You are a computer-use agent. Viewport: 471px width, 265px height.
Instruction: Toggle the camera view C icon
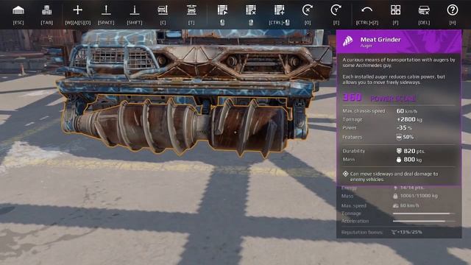click(163, 10)
